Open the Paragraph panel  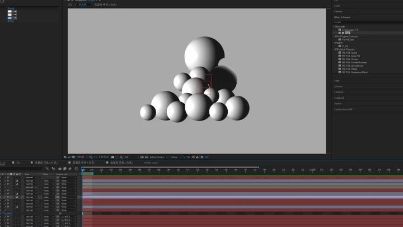tap(339, 98)
